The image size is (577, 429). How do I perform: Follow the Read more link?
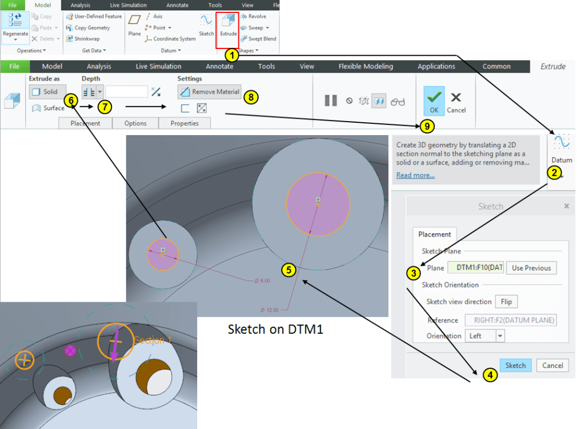(x=415, y=175)
